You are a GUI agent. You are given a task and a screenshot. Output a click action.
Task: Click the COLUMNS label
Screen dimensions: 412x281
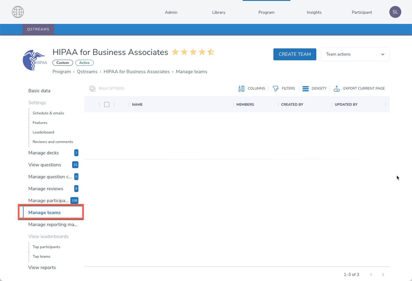256,88
